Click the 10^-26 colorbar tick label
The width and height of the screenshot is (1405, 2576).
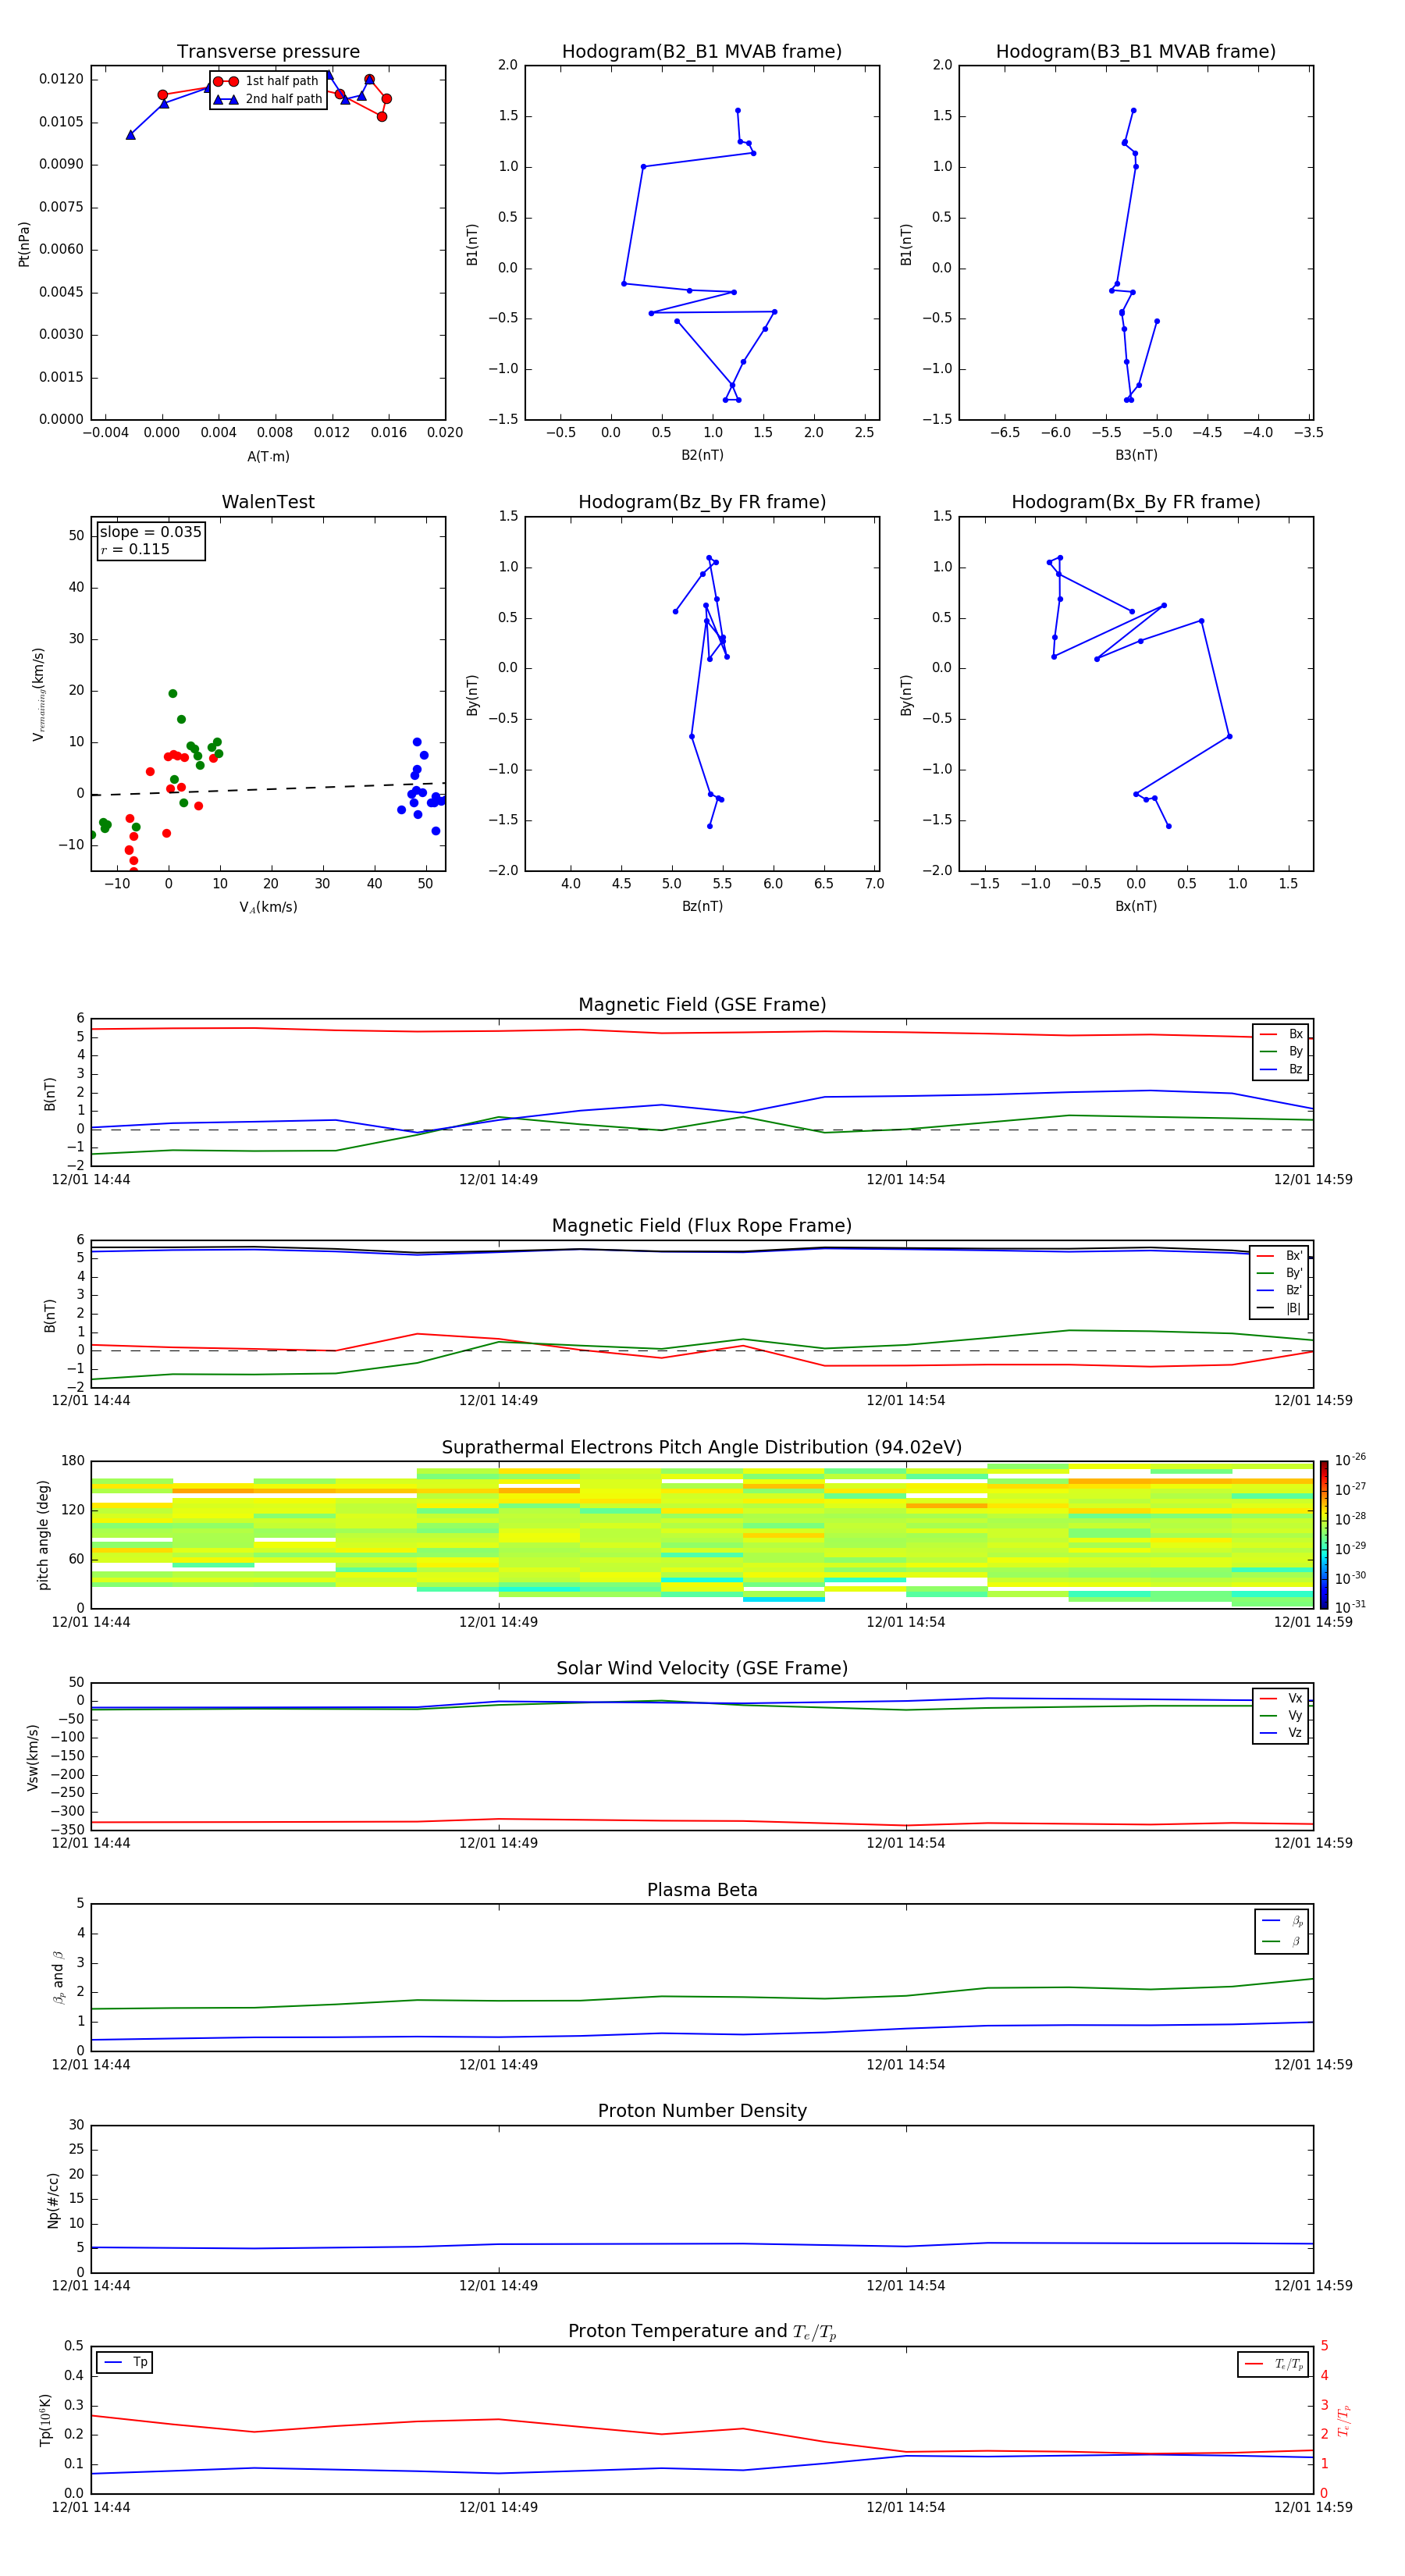click(1350, 1460)
